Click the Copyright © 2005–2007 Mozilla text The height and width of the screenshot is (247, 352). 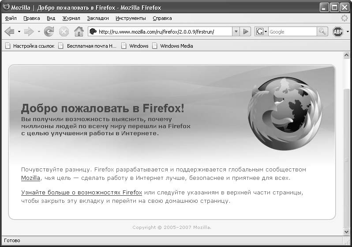coord(172,228)
